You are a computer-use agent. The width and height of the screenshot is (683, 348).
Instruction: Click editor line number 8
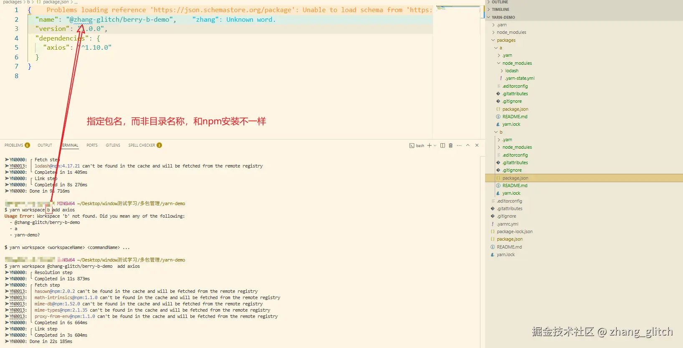17,76
